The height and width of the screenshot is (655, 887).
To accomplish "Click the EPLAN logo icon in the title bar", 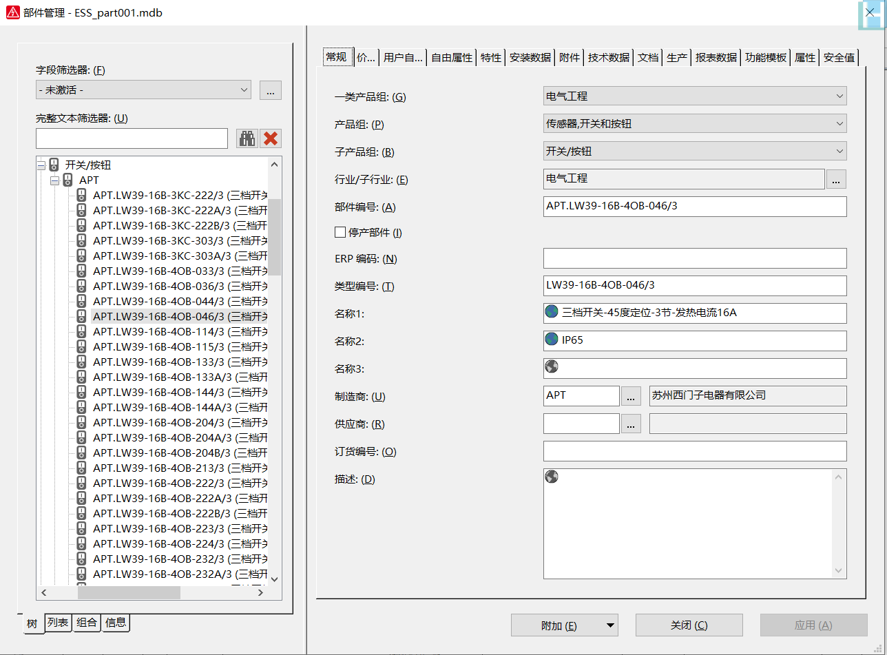I will 12,12.
